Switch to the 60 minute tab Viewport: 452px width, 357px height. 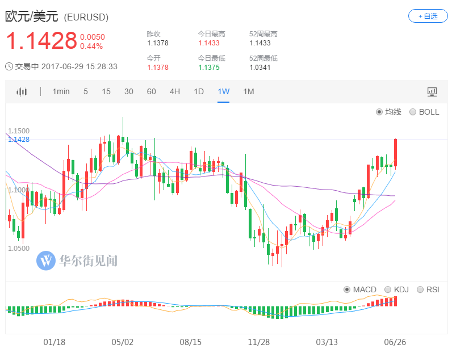152,92
